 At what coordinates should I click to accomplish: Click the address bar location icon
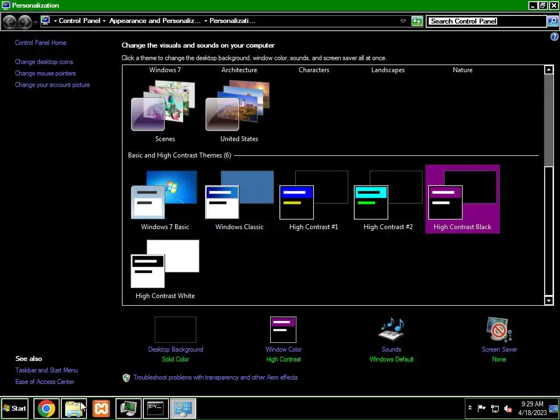(x=45, y=20)
